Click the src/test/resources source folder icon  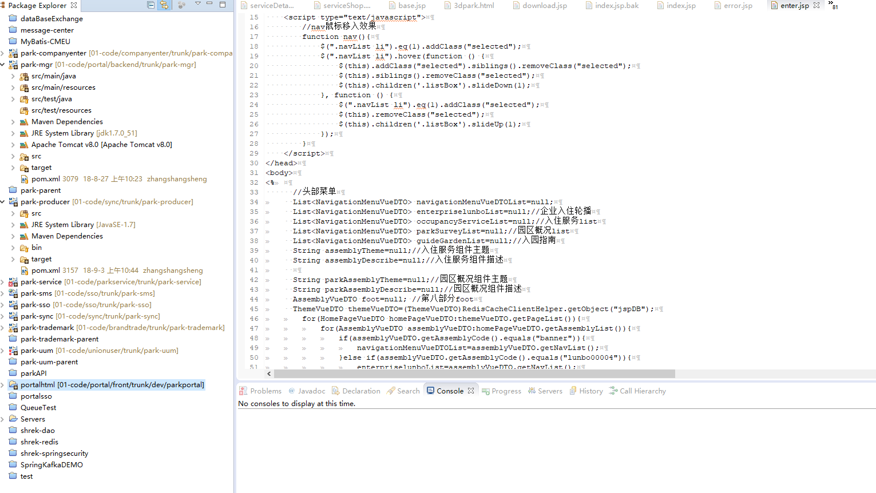(24, 110)
